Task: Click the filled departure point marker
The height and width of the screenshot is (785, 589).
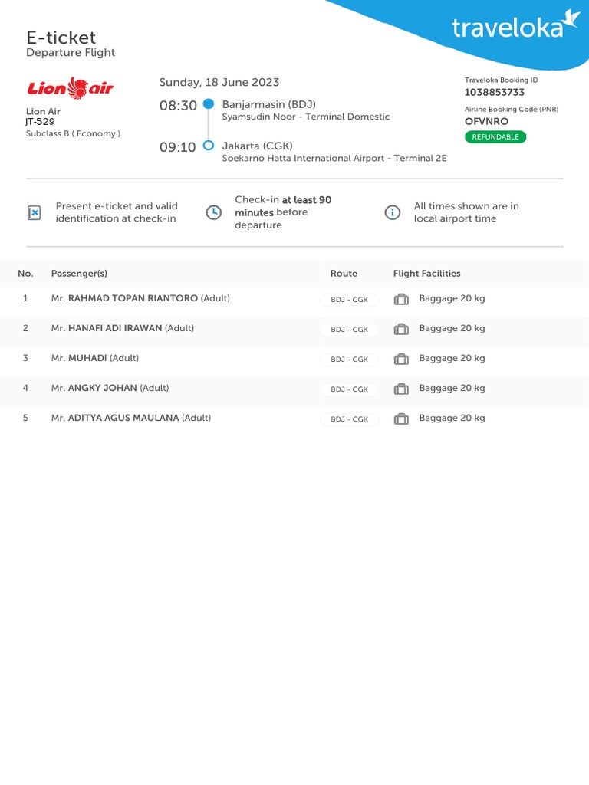Action: [209, 104]
